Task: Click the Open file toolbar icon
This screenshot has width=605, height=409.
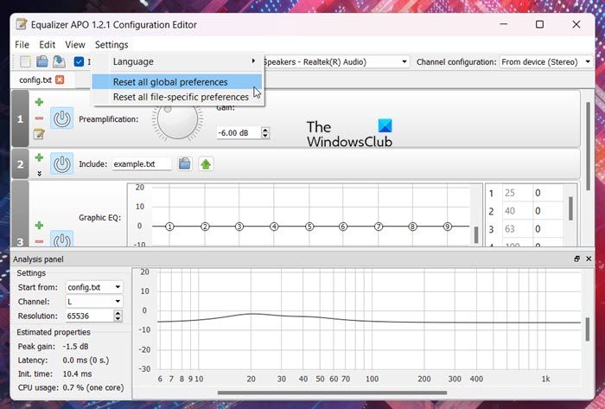Action: point(42,61)
